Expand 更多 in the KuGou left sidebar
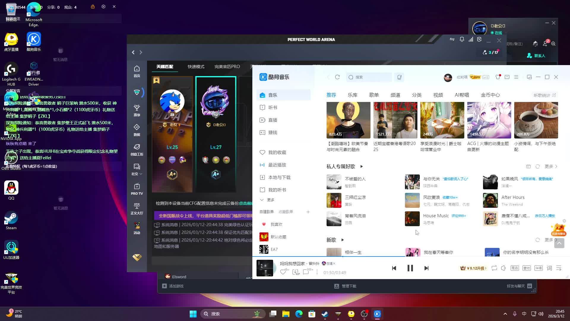 pyautogui.click(x=267, y=200)
